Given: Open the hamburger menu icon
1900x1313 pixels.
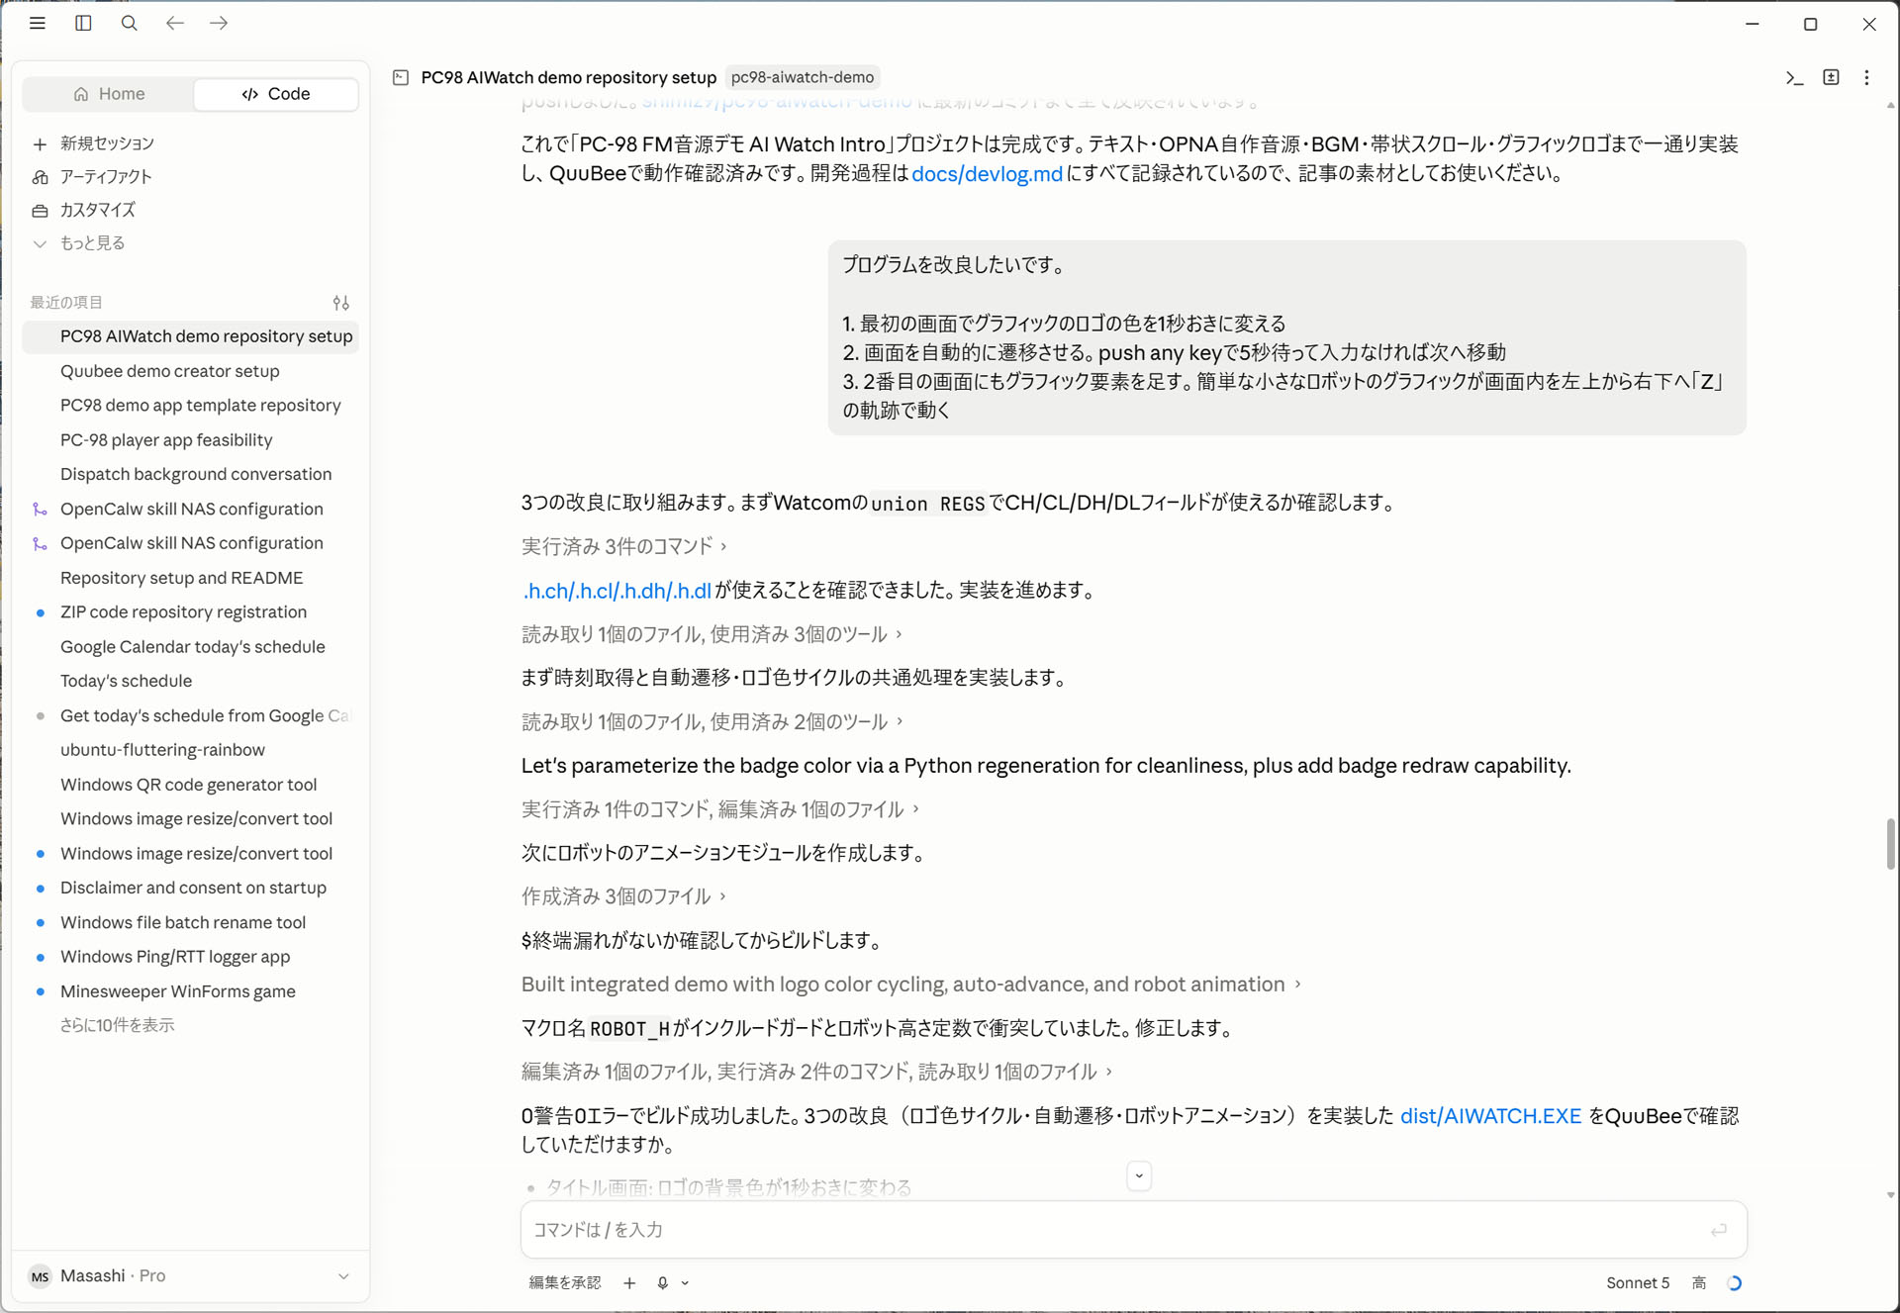Looking at the screenshot, I should (x=38, y=23).
